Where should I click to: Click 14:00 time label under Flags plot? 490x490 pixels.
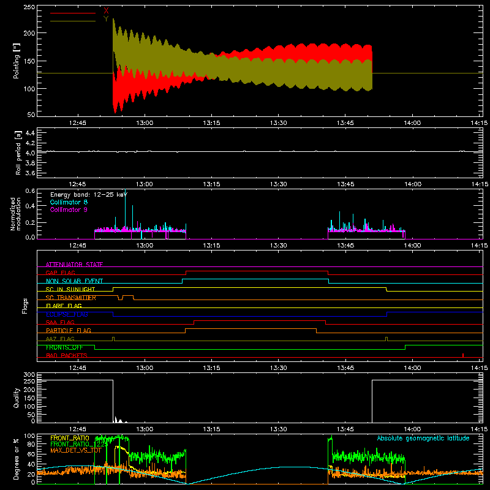click(412, 368)
